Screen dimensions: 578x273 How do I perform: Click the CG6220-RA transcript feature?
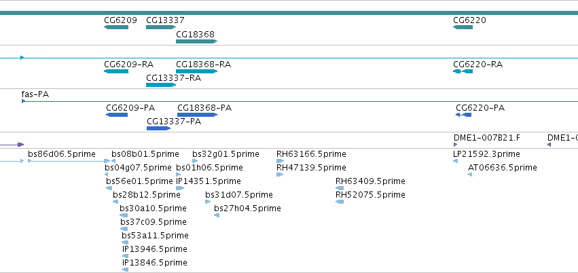click(463, 71)
